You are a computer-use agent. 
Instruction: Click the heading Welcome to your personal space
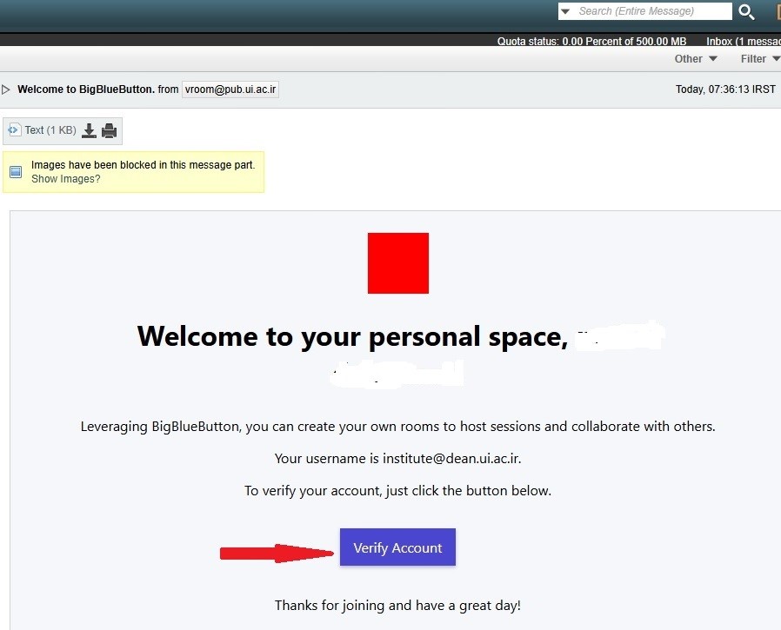(x=352, y=336)
